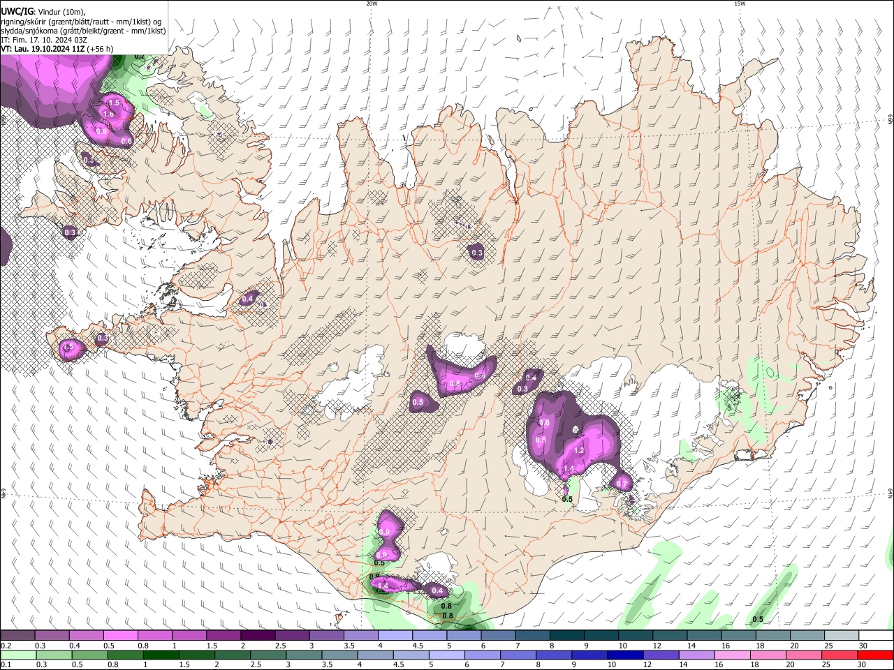
Task: Click the 'slydda/snjókoma' legend description line
Action: (x=83, y=31)
